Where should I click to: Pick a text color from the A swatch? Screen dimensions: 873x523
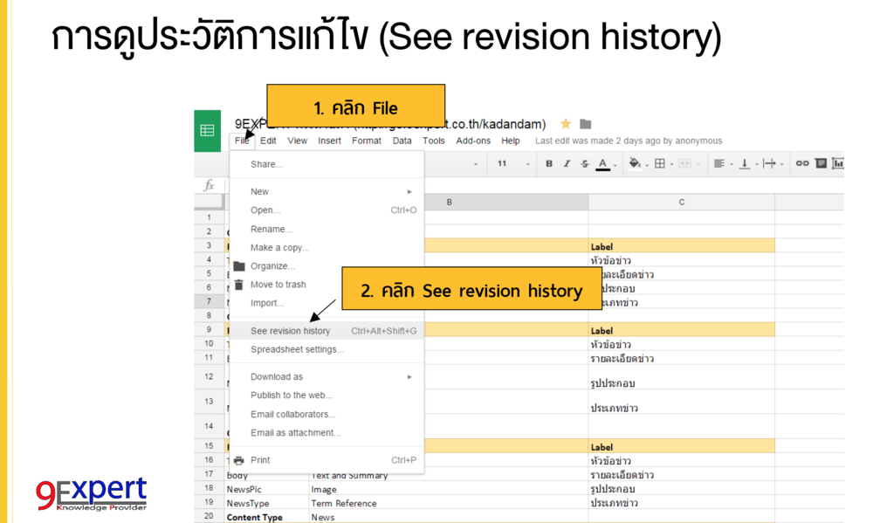coord(602,163)
